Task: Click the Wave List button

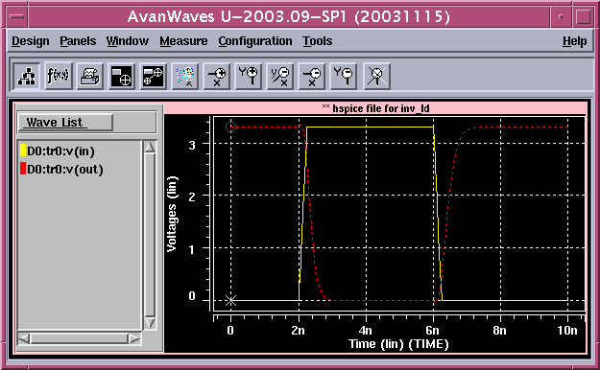Action: tap(65, 123)
